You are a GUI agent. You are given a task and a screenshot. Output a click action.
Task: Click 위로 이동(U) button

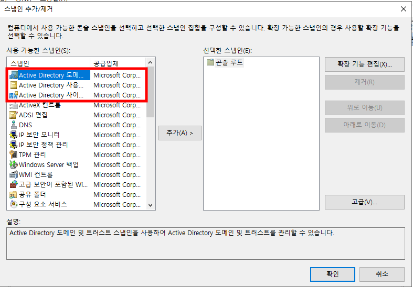[x=365, y=108]
